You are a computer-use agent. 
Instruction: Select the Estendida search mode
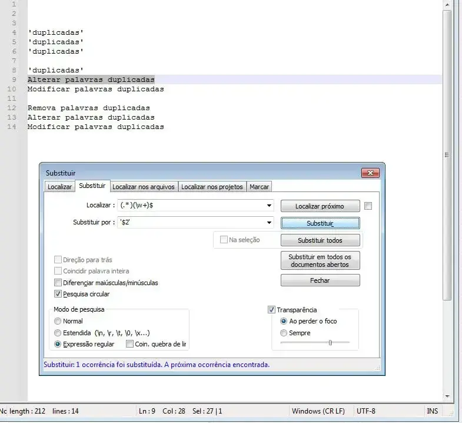58,333
